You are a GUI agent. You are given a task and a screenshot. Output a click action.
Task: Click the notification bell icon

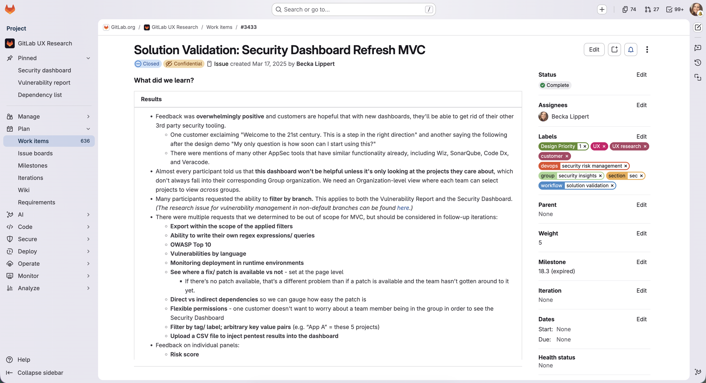pos(631,50)
